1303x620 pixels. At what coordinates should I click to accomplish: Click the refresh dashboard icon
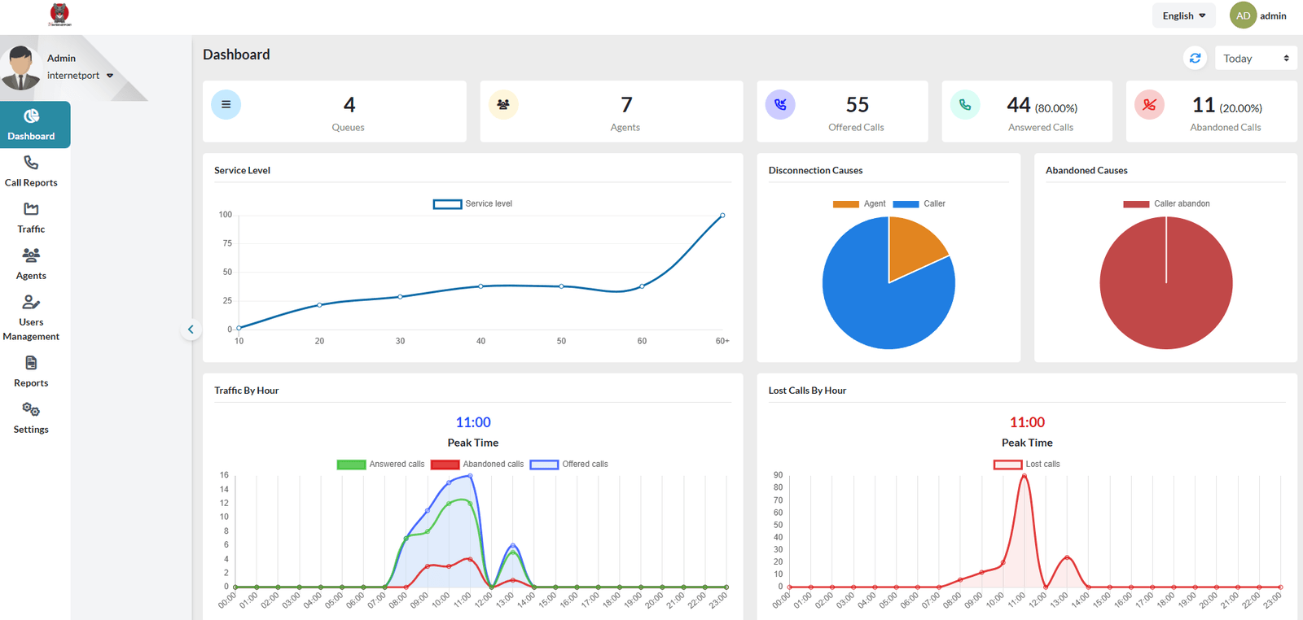(1195, 58)
